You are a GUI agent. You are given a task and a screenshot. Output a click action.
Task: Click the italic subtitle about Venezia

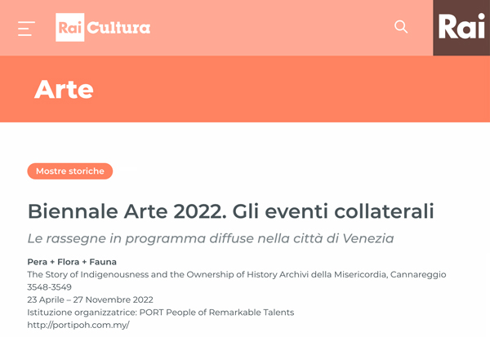[x=211, y=238]
